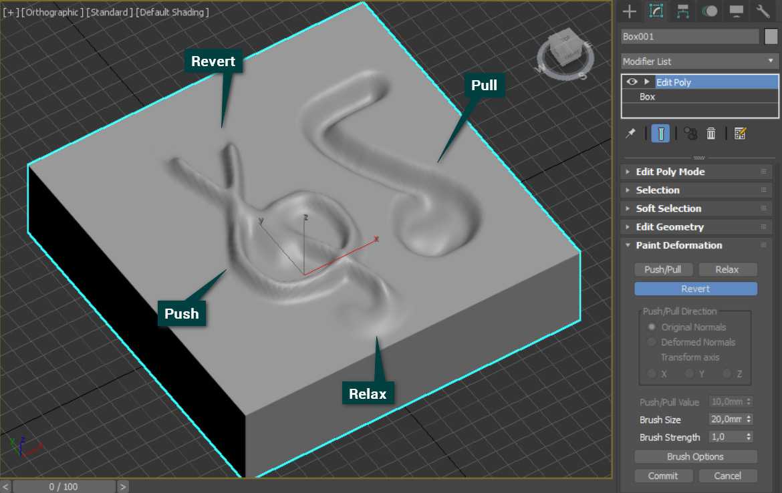
Task: Remove modifier with the trash icon
Action: click(x=711, y=134)
